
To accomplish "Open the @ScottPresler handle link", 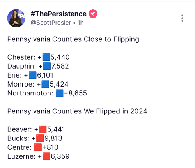I will (x=51, y=23).
